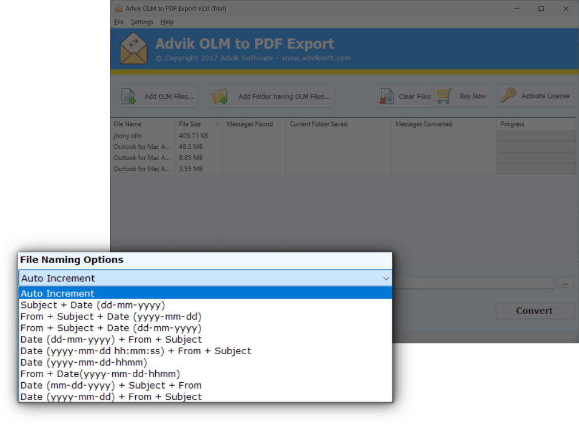Click Add Folder having OLM Files... label
Screen dimensions: 579x424
[x=284, y=96]
